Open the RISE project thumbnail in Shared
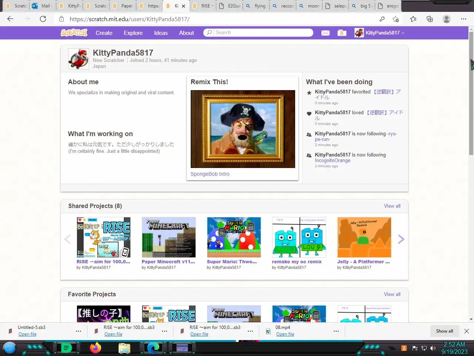 click(x=104, y=237)
